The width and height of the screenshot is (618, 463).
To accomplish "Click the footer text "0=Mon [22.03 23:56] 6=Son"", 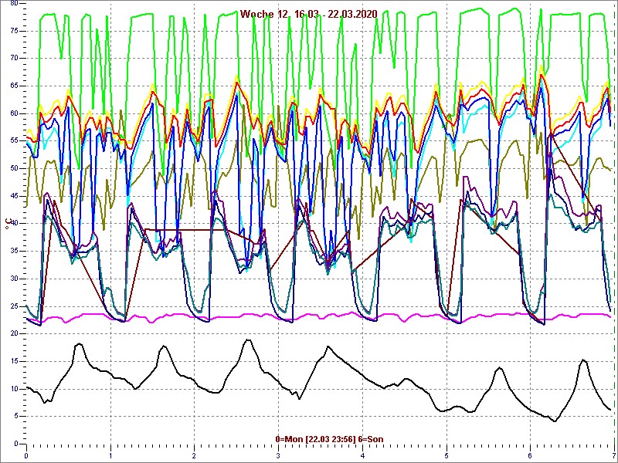I will (x=330, y=439).
